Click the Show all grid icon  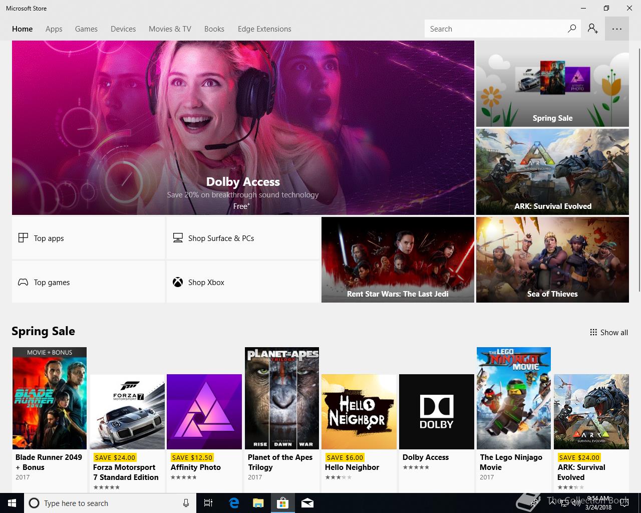pos(593,332)
